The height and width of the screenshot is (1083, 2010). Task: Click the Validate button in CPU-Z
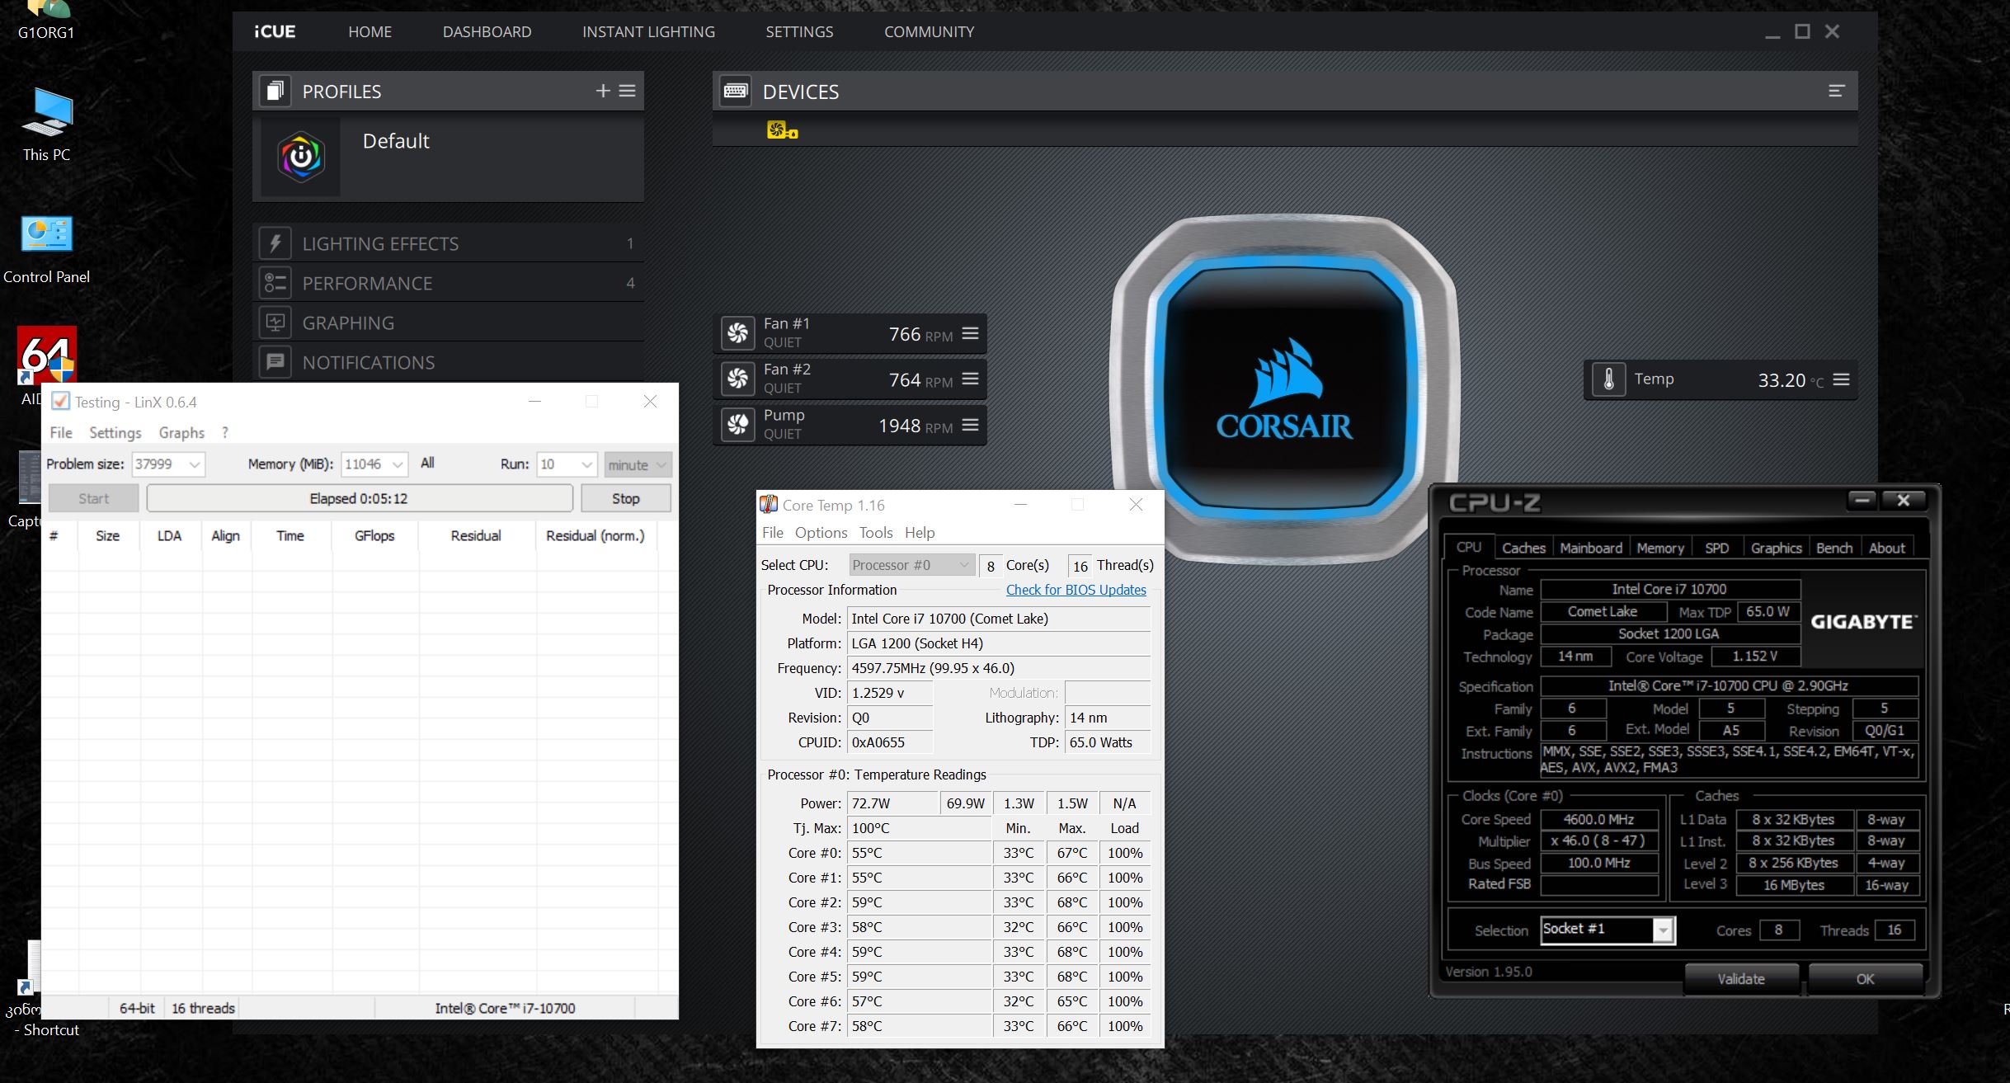1740,979
